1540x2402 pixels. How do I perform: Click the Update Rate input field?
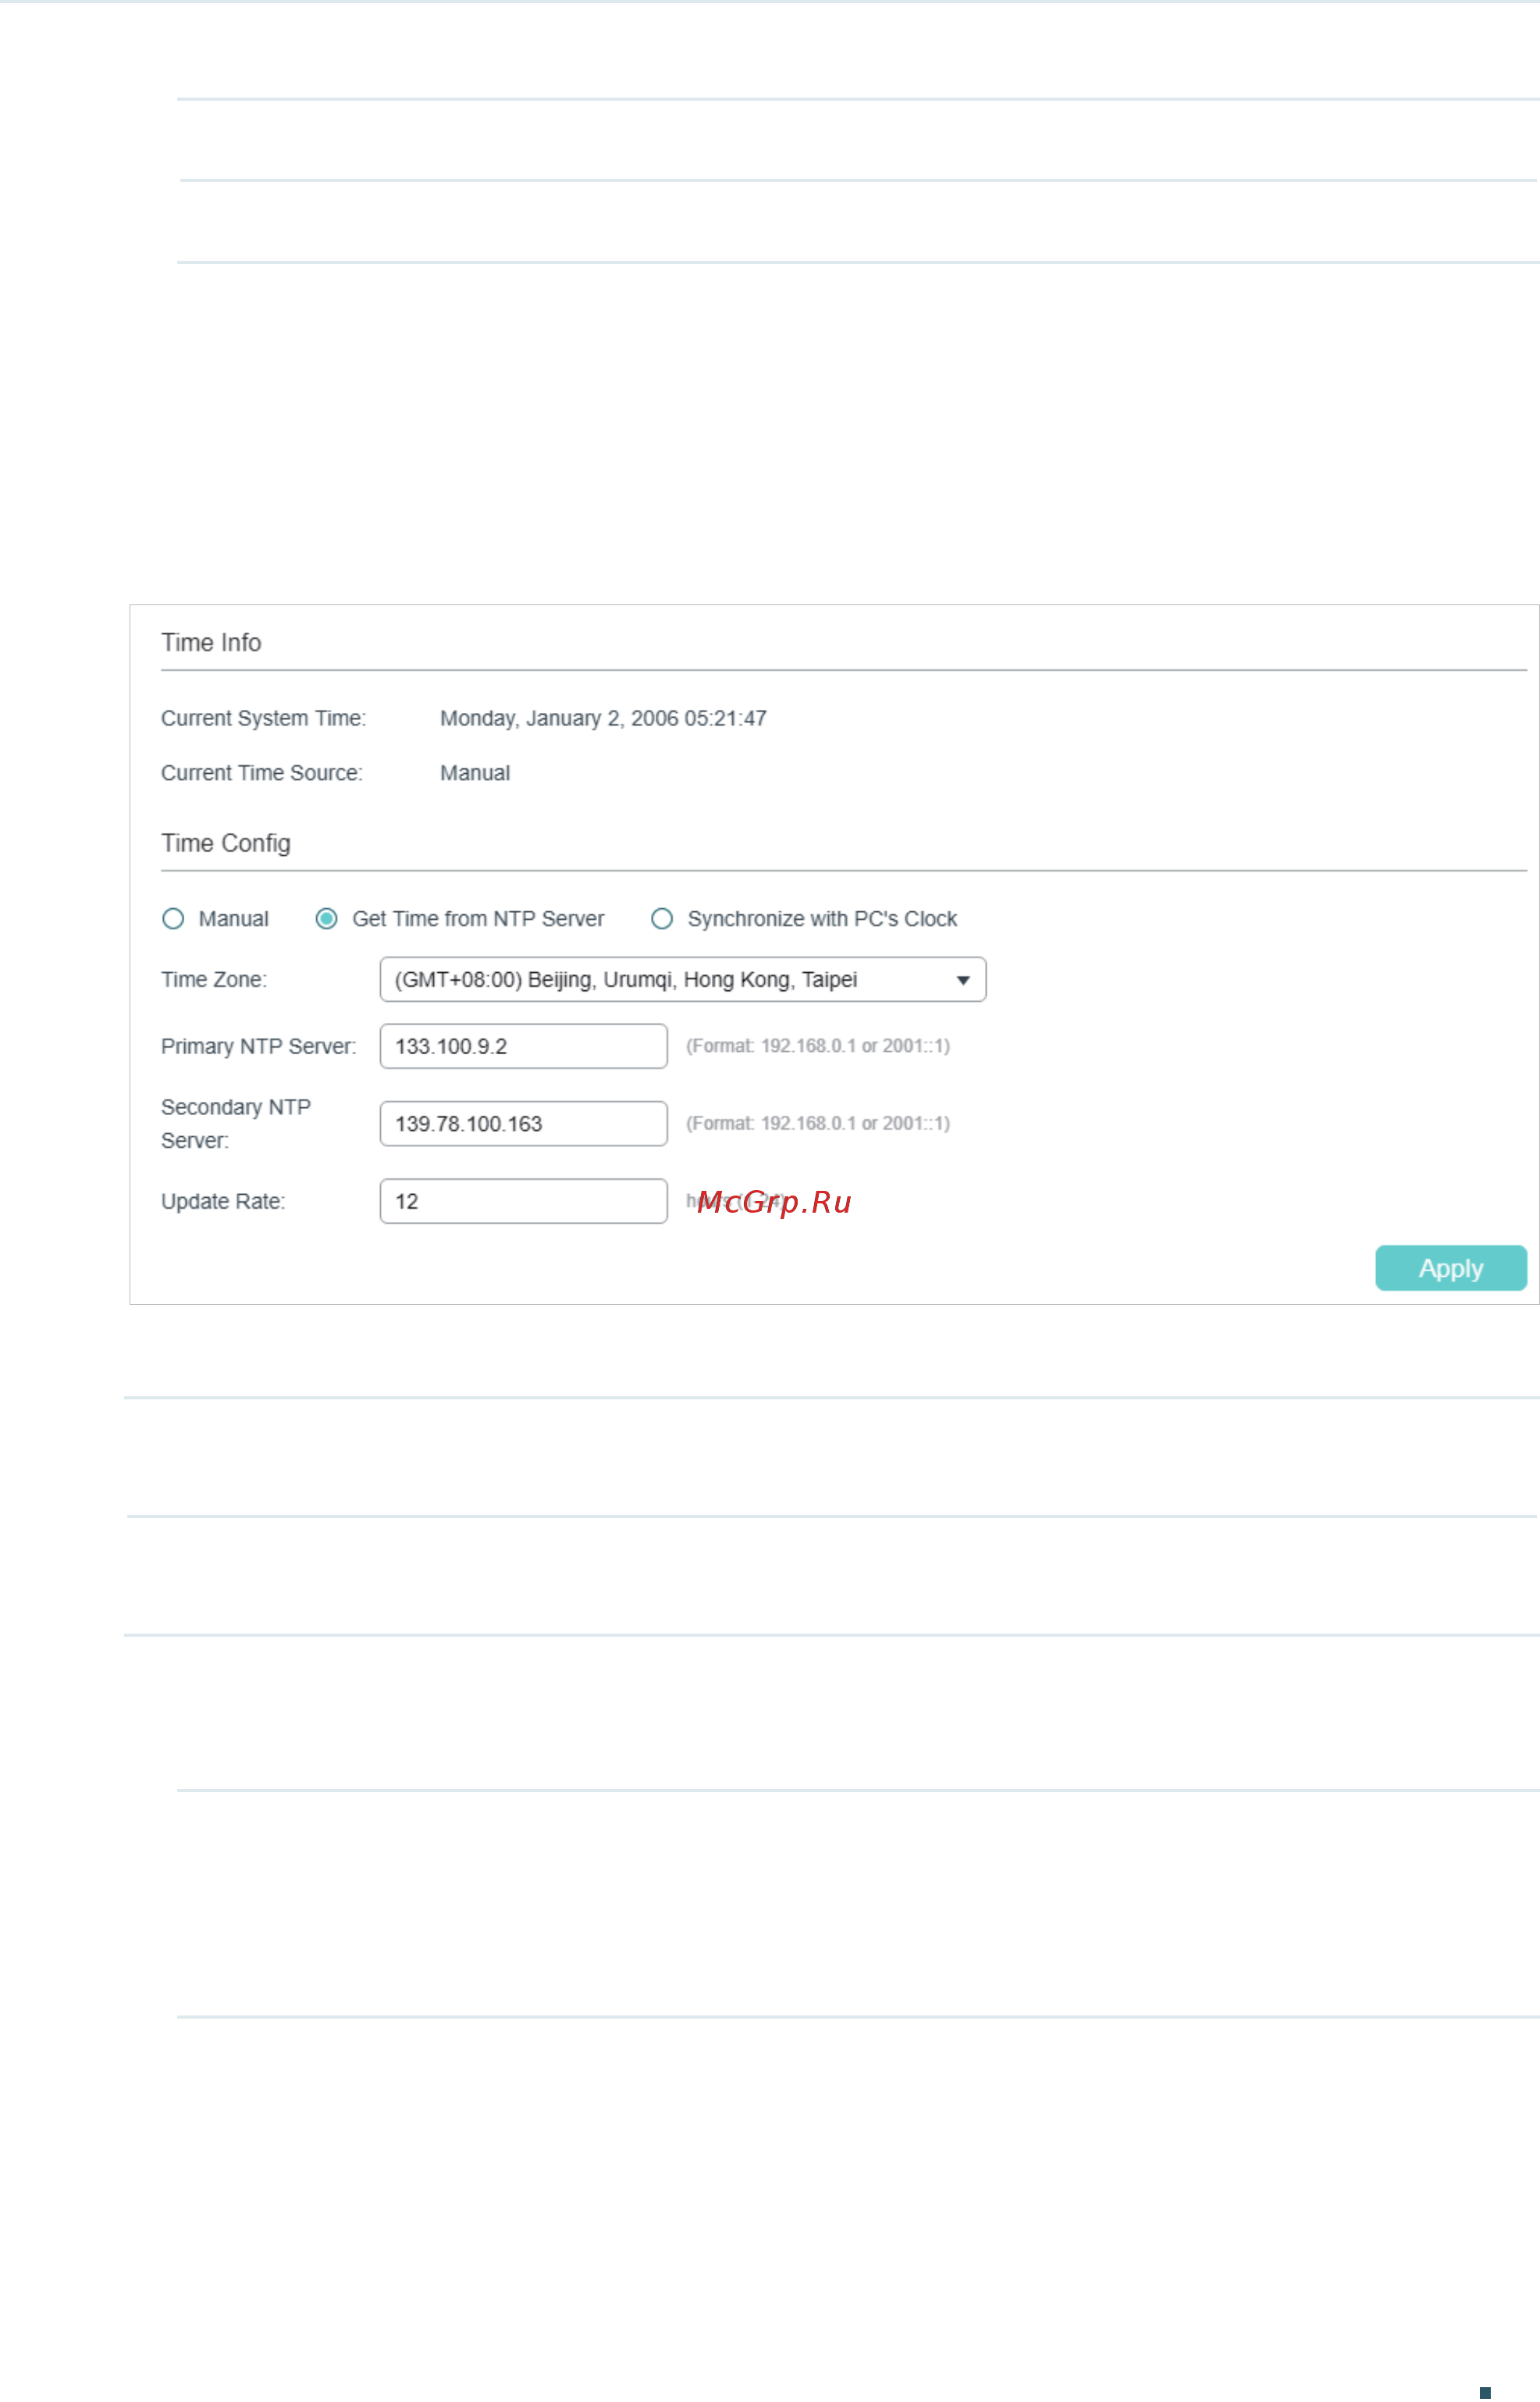coord(524,1202)
